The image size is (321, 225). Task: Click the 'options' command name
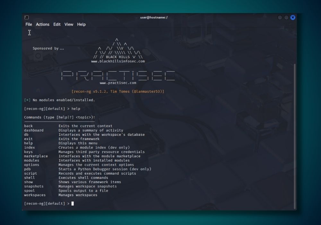31,165
